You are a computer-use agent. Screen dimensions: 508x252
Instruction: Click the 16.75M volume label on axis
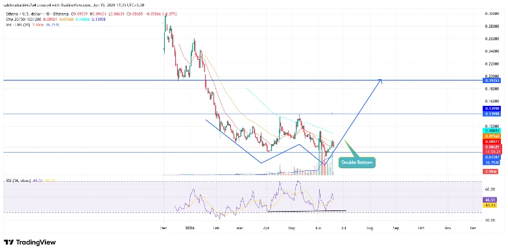(x=492, y=162)
